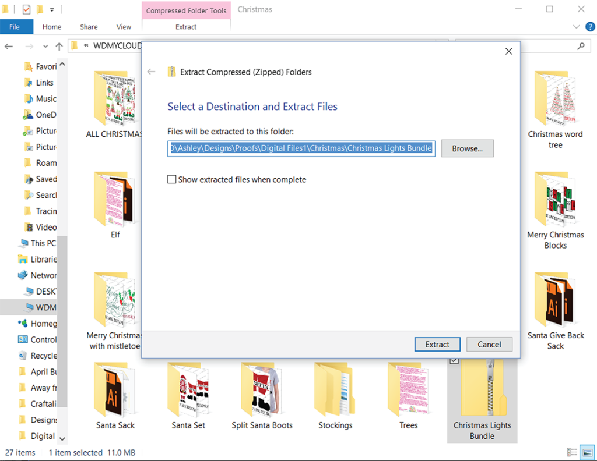The height and width of the screenshot is (461, 597).
Task: Switch to the Share ribbon tab
Action: [89, 27]
